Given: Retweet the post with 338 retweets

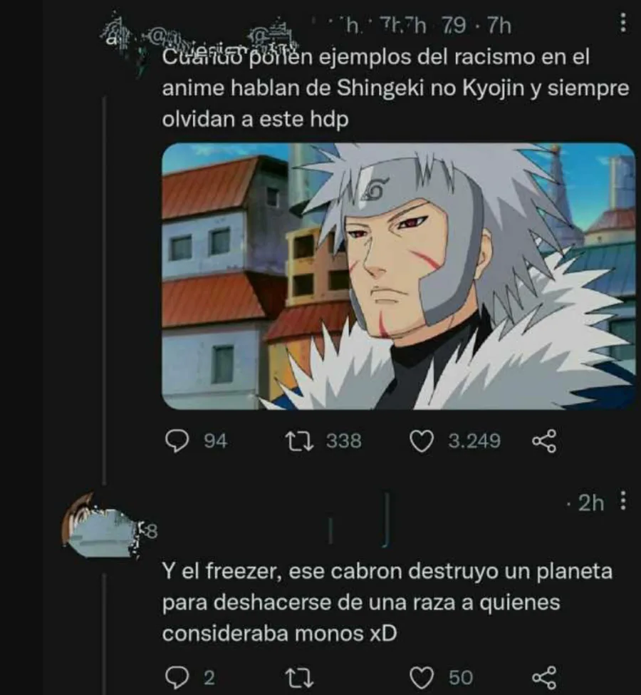Looking at the screenshot, I should 299,441.
